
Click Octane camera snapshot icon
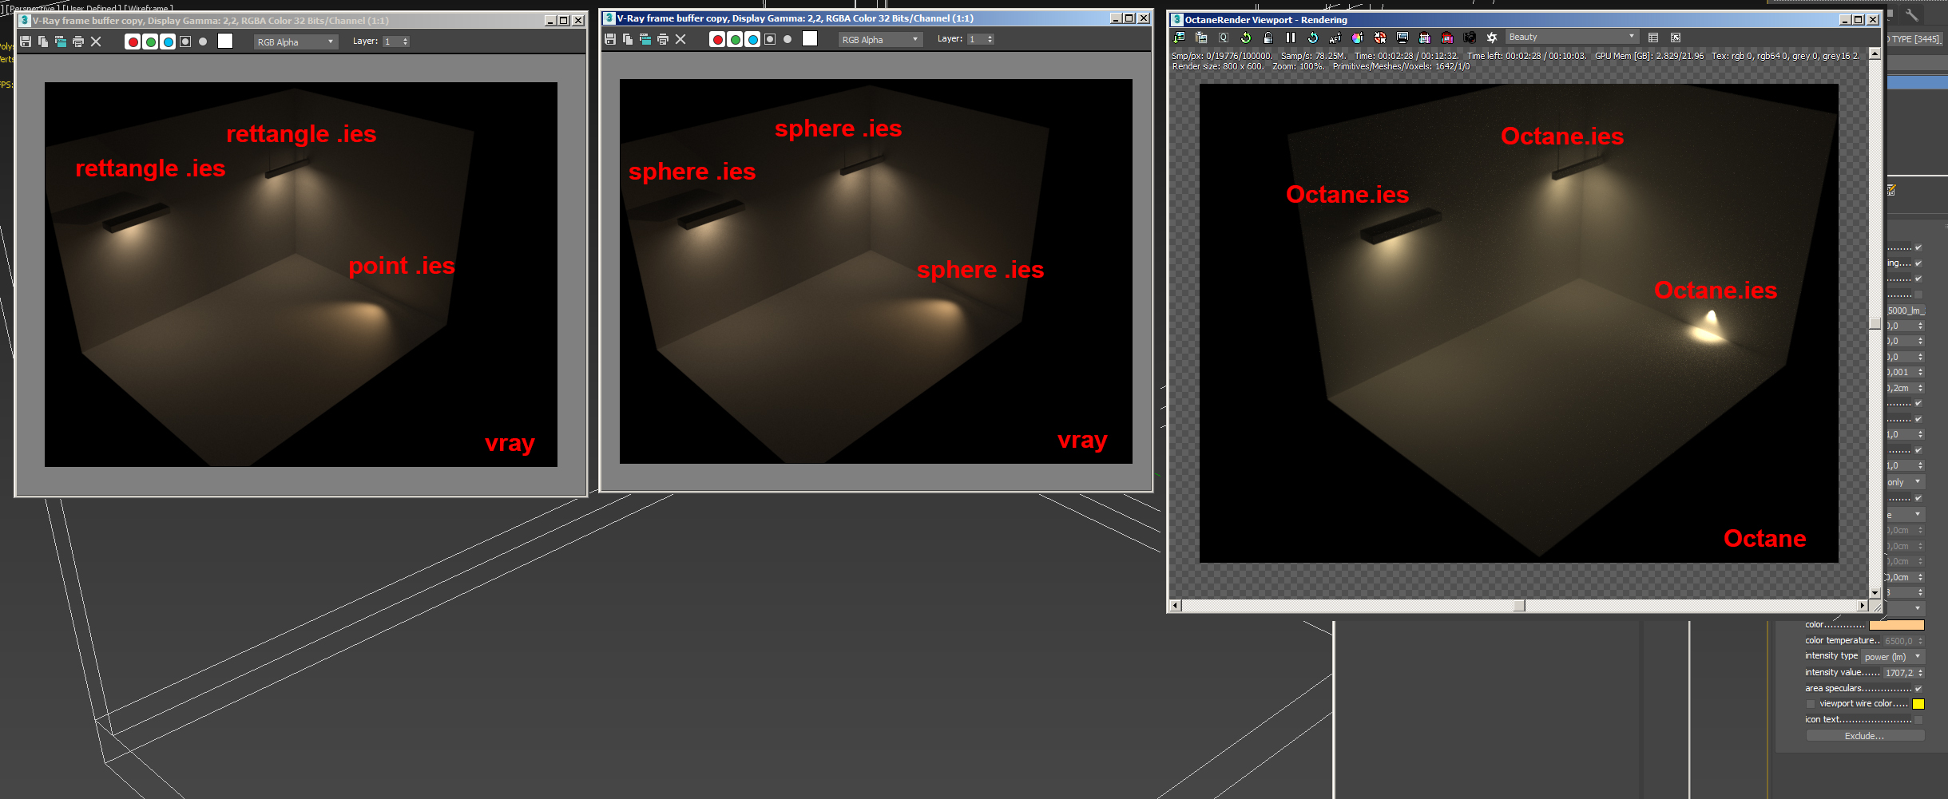1470,38
